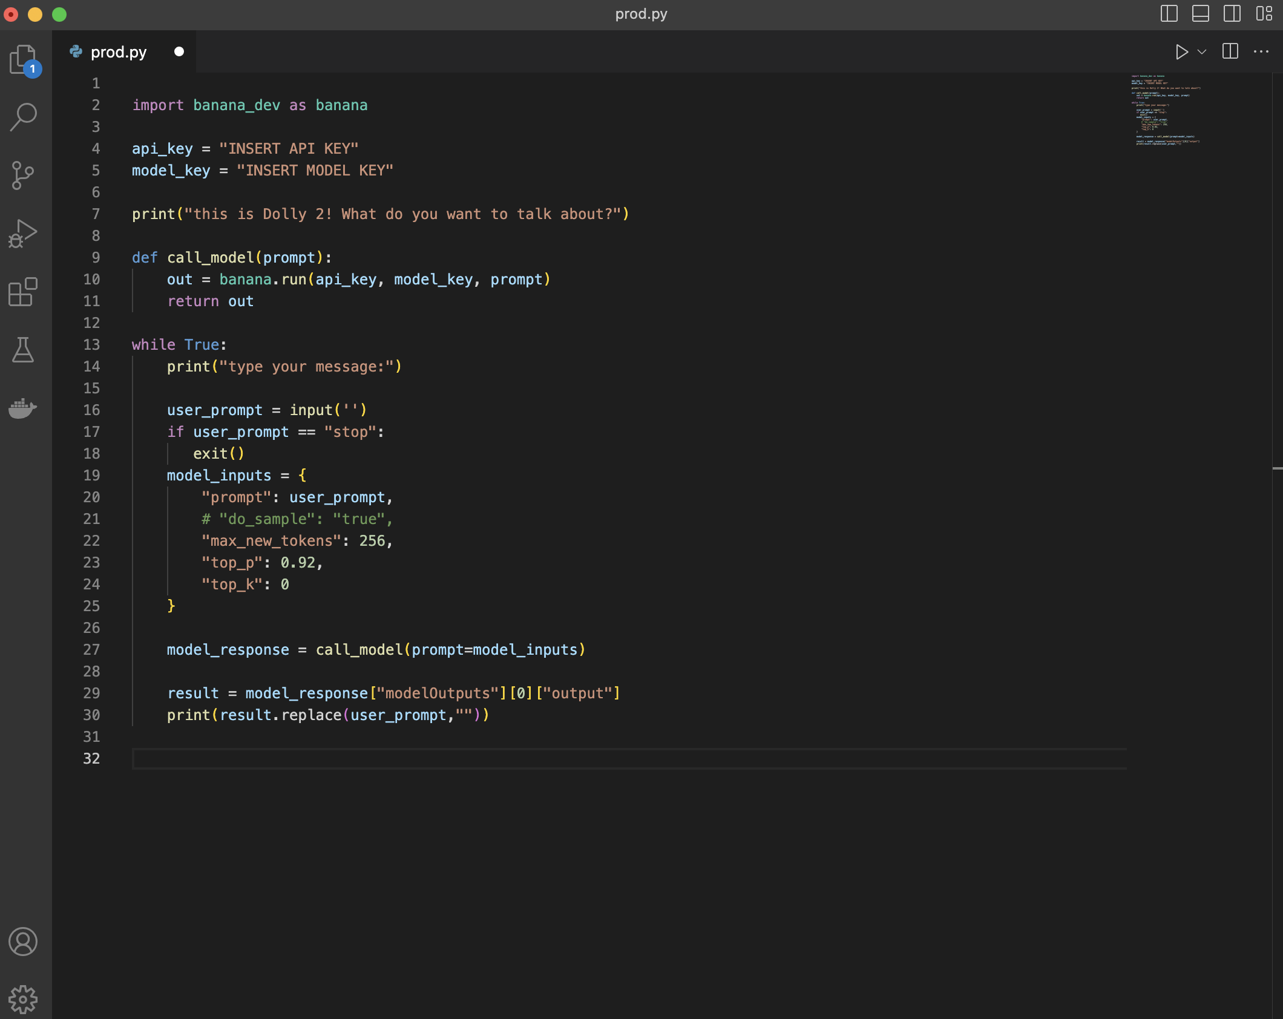Open the Source Control view
The width and height of the screenshot is (1283, 1019).
pyautogui.click(x=23, y=175)
